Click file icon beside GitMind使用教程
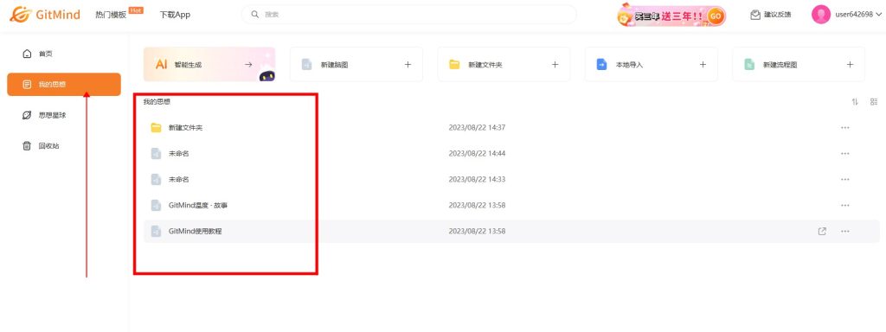Viewport: 886px width, 332px height. [156, 231]
